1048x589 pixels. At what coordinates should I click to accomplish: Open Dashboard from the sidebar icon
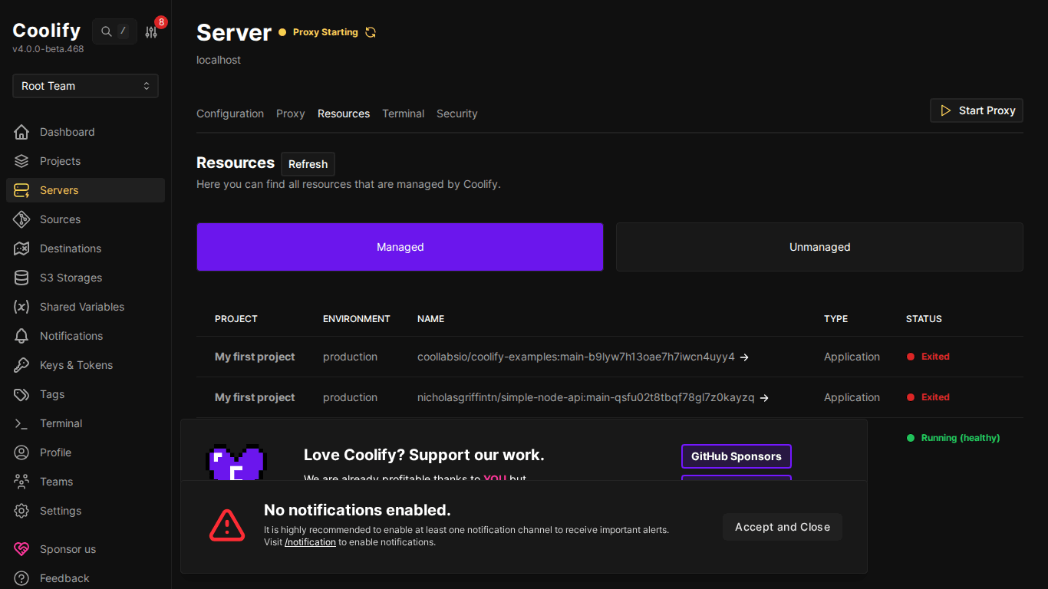[x=22, y=132]
